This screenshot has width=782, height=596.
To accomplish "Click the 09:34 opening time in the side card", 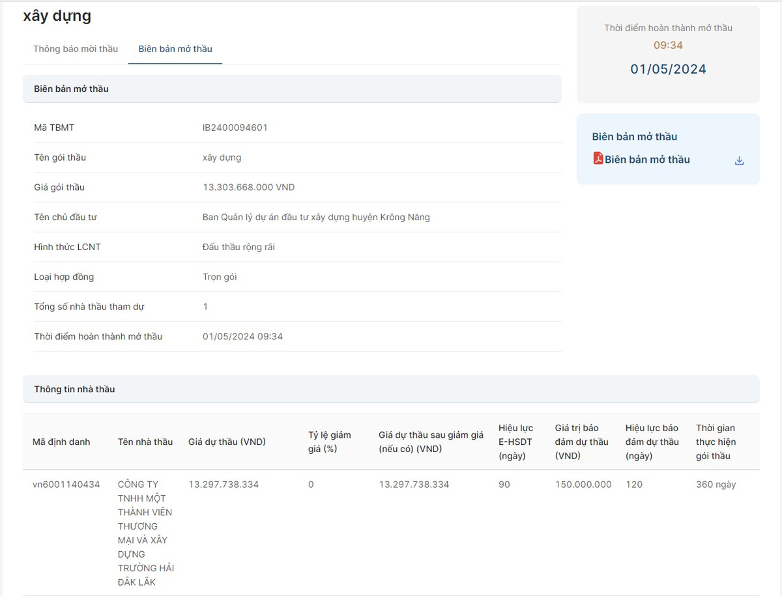I will (x=668, y=46).
